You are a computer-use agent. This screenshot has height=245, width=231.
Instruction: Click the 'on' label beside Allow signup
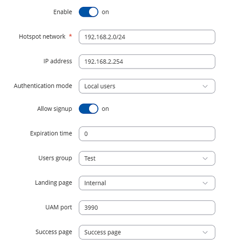105,109
